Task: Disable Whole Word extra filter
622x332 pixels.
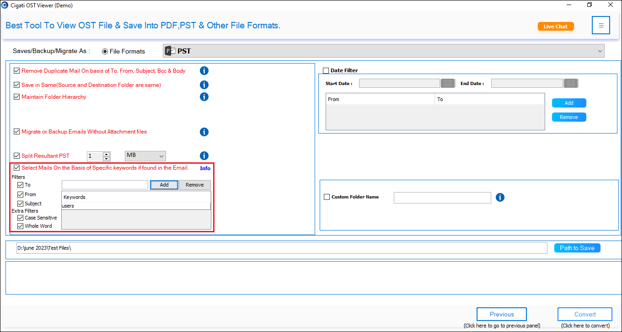Action: pos(20,226)
